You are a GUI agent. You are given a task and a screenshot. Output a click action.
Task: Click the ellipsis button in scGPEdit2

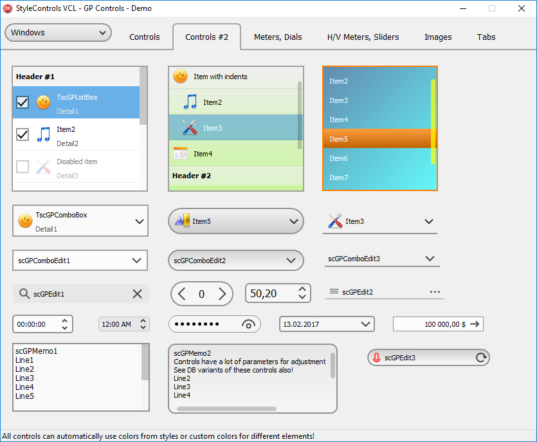(x=435, y=292)
